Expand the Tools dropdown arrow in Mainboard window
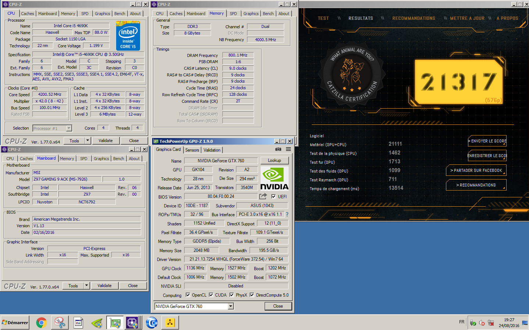 pos(86,286)
